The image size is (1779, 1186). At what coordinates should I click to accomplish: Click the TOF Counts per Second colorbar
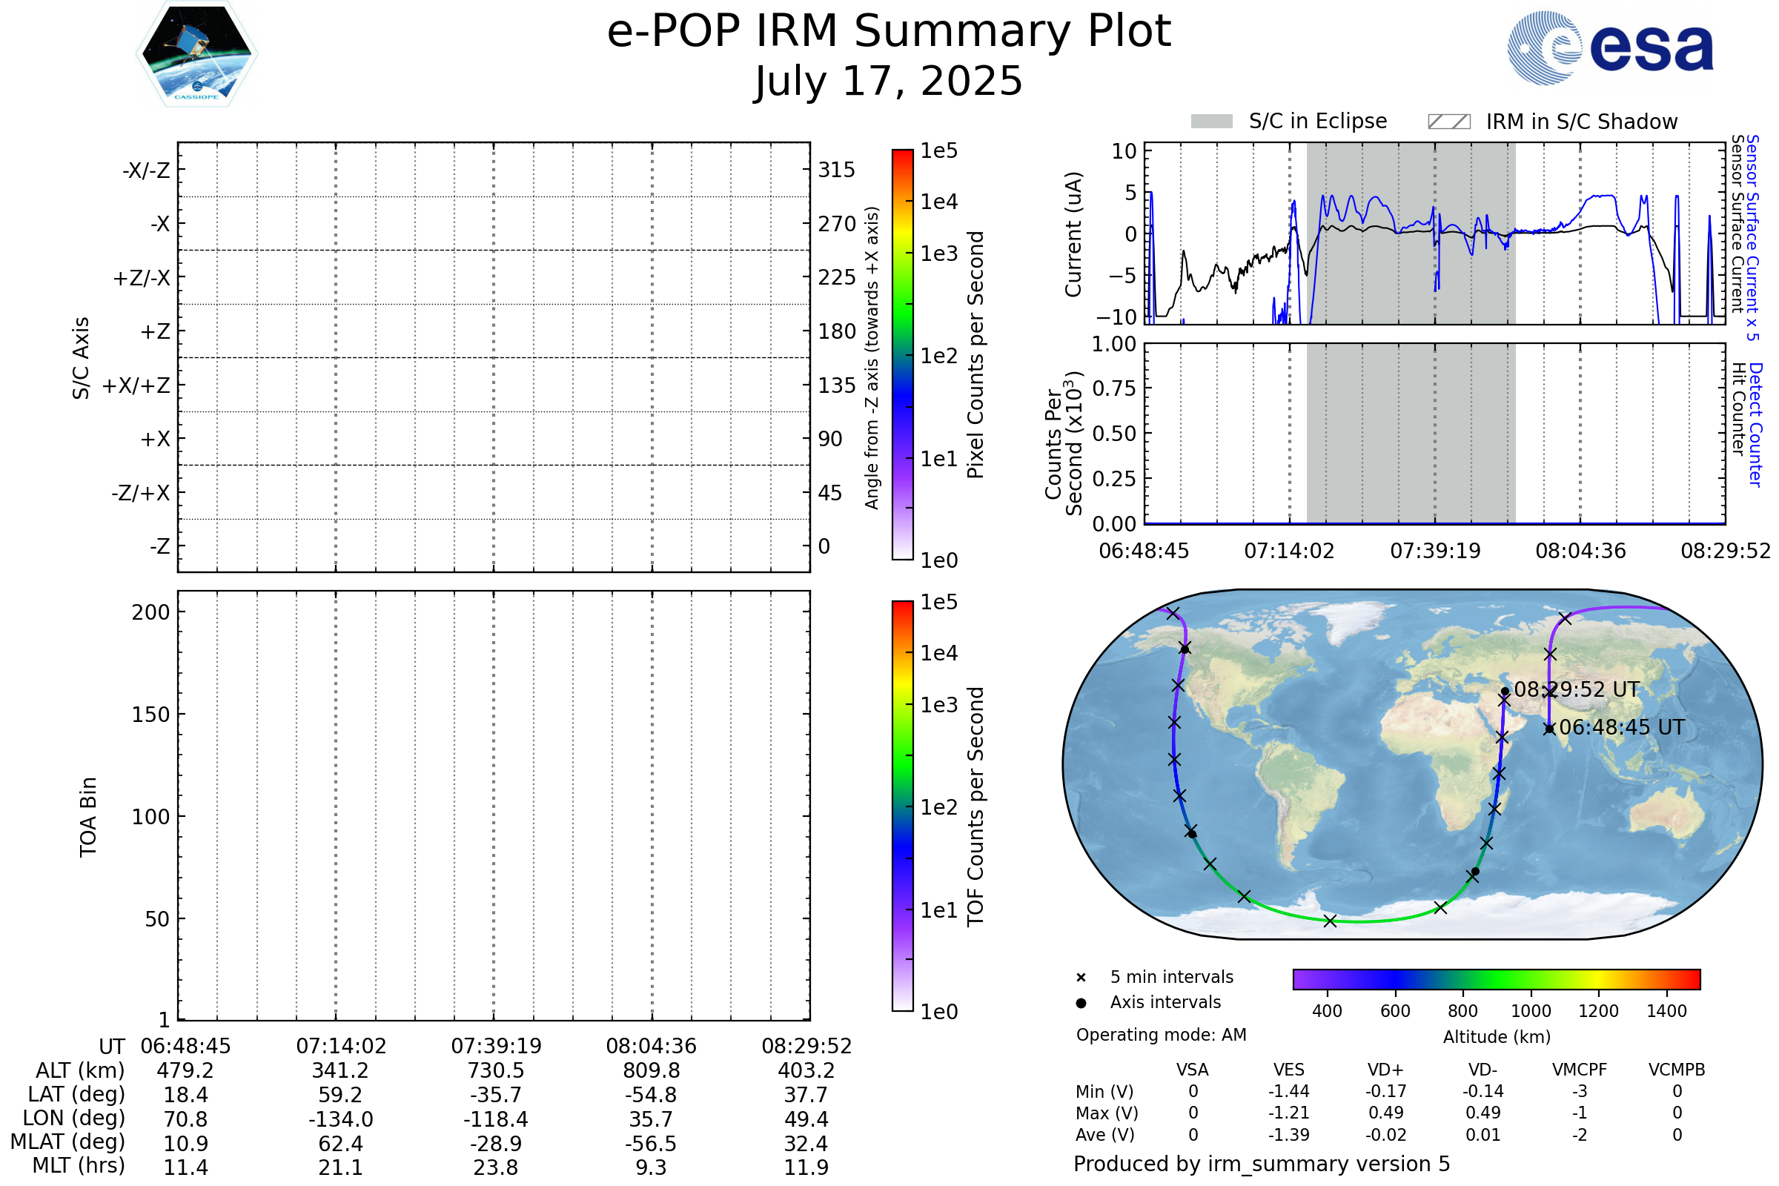902,806
